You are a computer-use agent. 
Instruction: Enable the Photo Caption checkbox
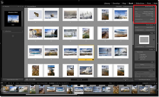(x=136, y=72)
